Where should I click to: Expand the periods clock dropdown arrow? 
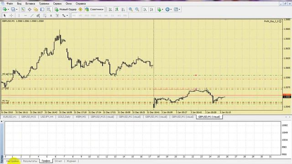click(x=171, y=9)
